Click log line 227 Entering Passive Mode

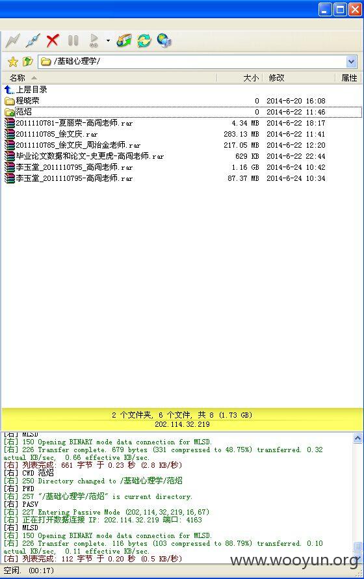click(107, 512)
